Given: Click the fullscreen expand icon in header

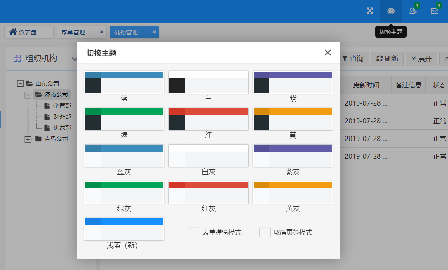Looking at the screenshot, I should [x=370, y=11].
